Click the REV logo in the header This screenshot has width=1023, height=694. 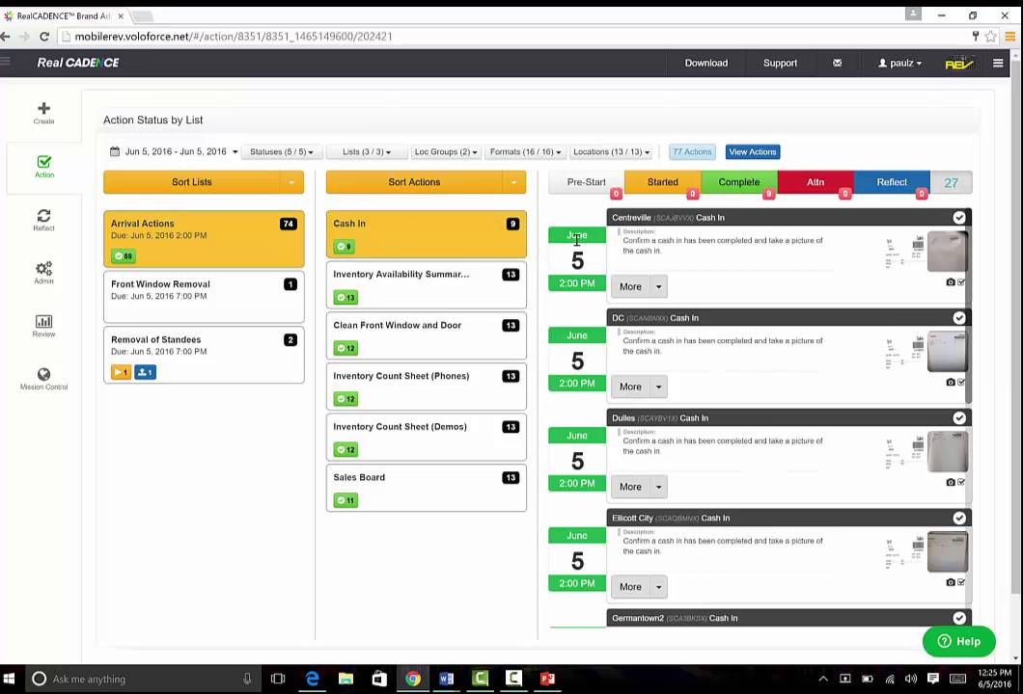point(959,64)
